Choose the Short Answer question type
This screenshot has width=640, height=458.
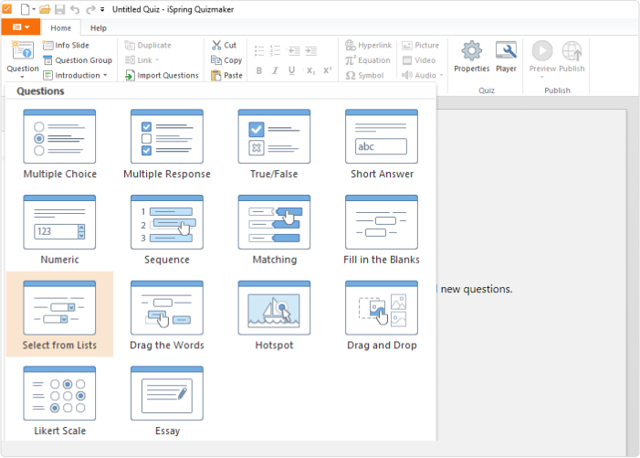pos(382,144)
